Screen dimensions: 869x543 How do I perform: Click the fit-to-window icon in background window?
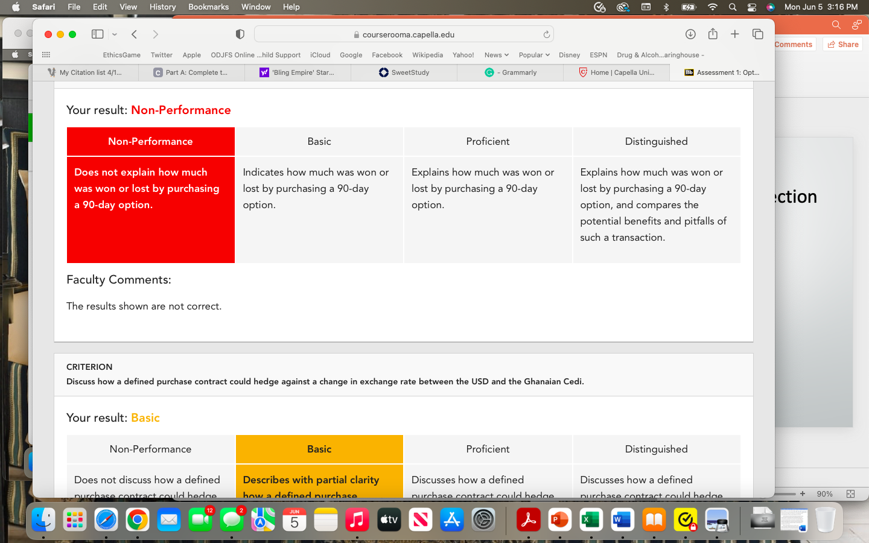[x=850, y=494]
